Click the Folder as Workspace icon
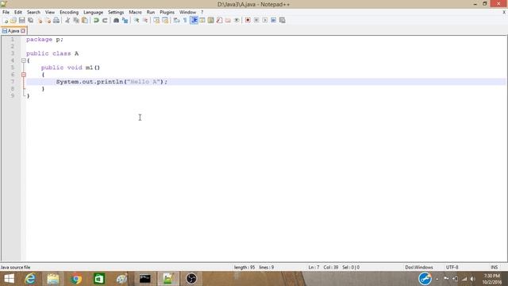The height and width of the screenshot is (286, 508). pos(228,21)
